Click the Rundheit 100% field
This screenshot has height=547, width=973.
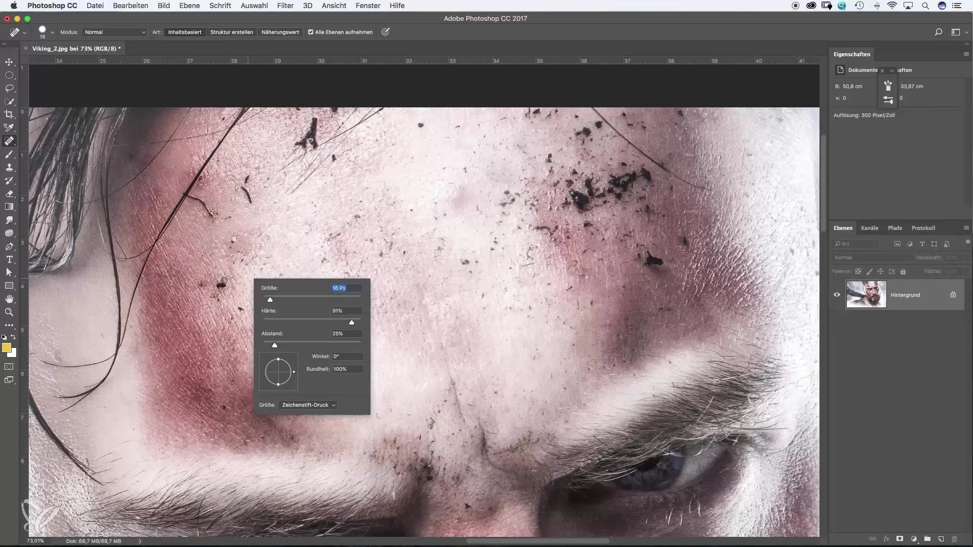[348, 369]
